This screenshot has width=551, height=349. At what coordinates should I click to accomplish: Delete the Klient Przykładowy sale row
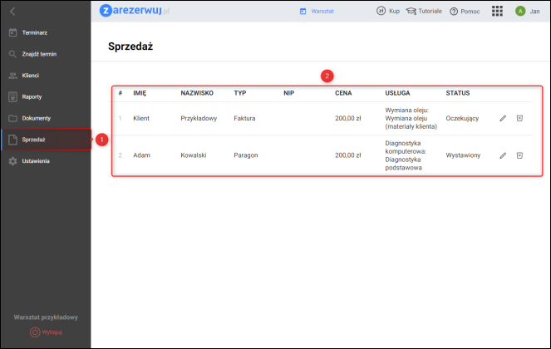pos(519,119)
